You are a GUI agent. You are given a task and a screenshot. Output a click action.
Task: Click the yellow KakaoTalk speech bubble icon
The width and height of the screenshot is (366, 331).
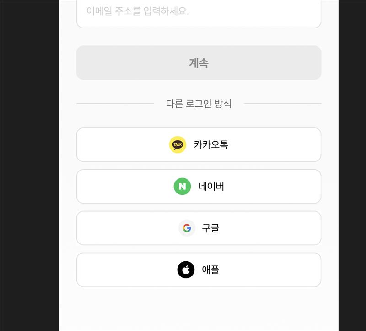click(178, 145)
